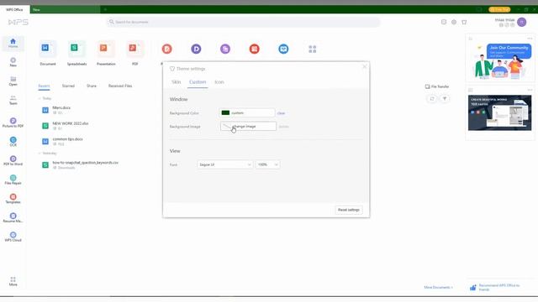The image size is (538, 302).
Task: Click the blue circular app icon
Action: 283,49
